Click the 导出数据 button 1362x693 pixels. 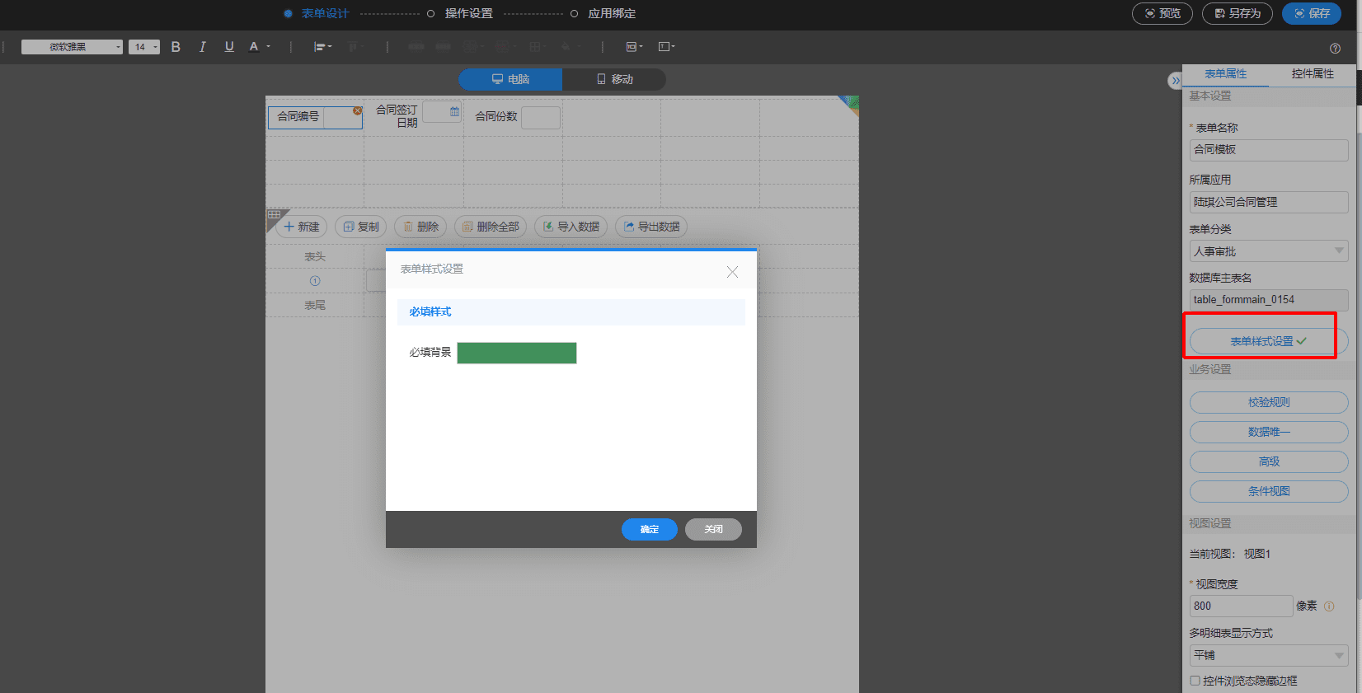tap(651, 227)
